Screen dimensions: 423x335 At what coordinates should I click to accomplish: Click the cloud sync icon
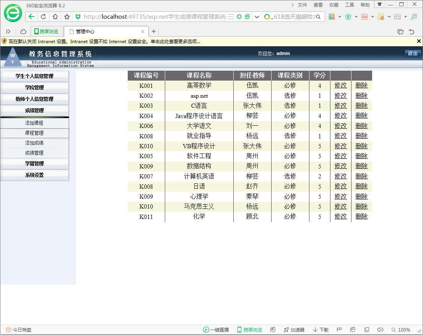pos(23,32)
